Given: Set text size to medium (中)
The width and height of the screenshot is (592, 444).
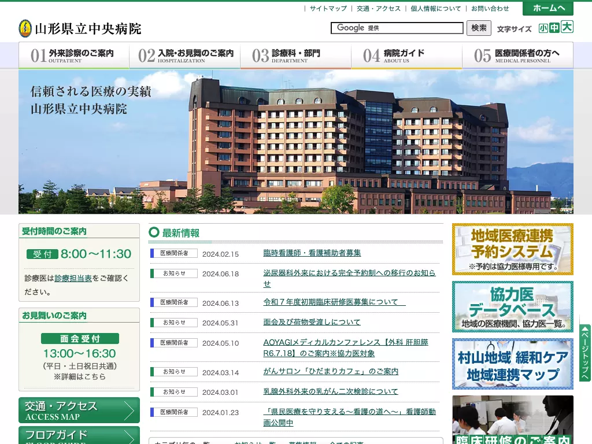Looking at the screenshot, I should pyautogui.click(x=554, y=28).
